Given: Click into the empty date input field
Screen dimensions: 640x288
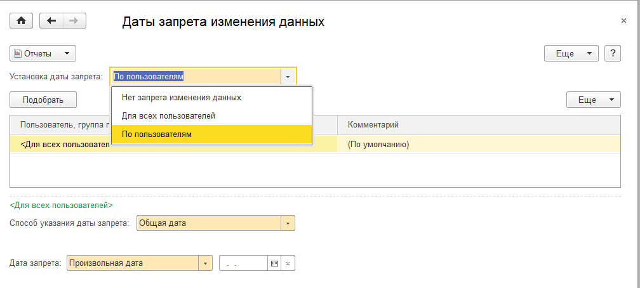Looking at the screenshot, I should pyautogui.click(x=243, y=263).
